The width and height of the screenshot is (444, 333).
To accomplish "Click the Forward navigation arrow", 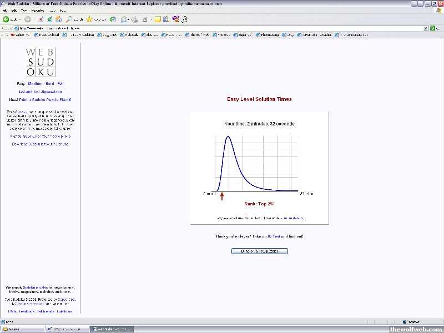I will [28, 19].
